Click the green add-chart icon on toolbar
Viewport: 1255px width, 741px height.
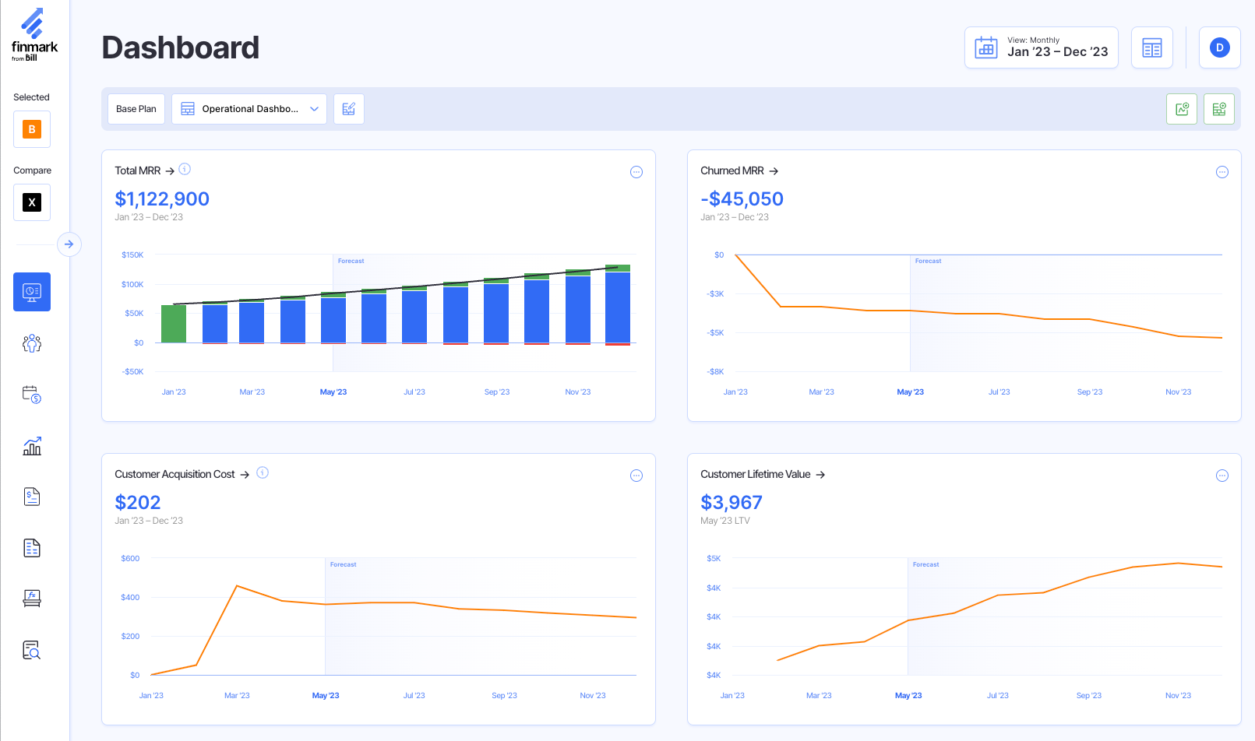[1182, 109]
